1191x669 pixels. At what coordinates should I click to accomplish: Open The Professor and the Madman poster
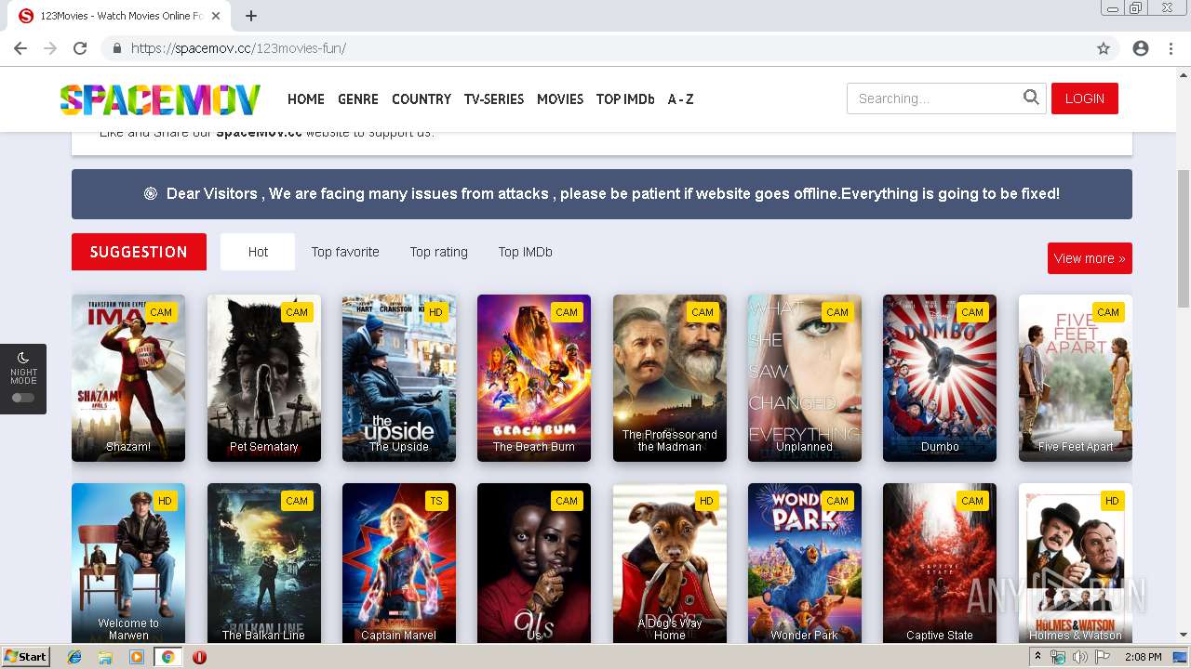pyautogui.click(x=670, y=378)
